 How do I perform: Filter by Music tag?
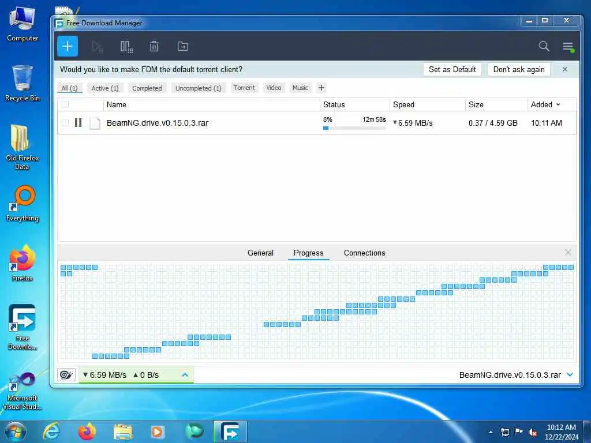[300, 88]
